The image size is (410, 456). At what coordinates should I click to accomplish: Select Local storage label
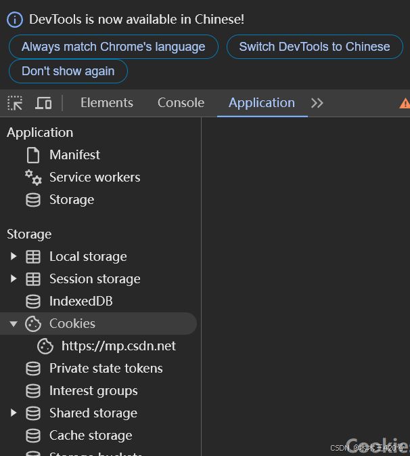88,257
